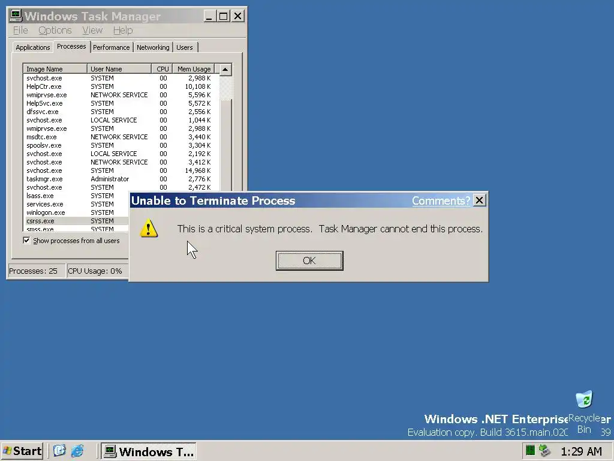Screen dimensions: 614x461
Task: Click the green CPU usage tray icon
Action: [530, 450]
